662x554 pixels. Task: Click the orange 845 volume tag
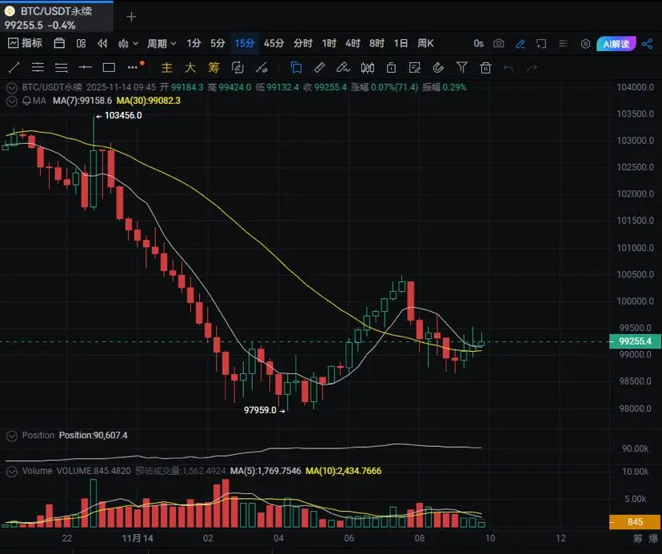point(635,522)
